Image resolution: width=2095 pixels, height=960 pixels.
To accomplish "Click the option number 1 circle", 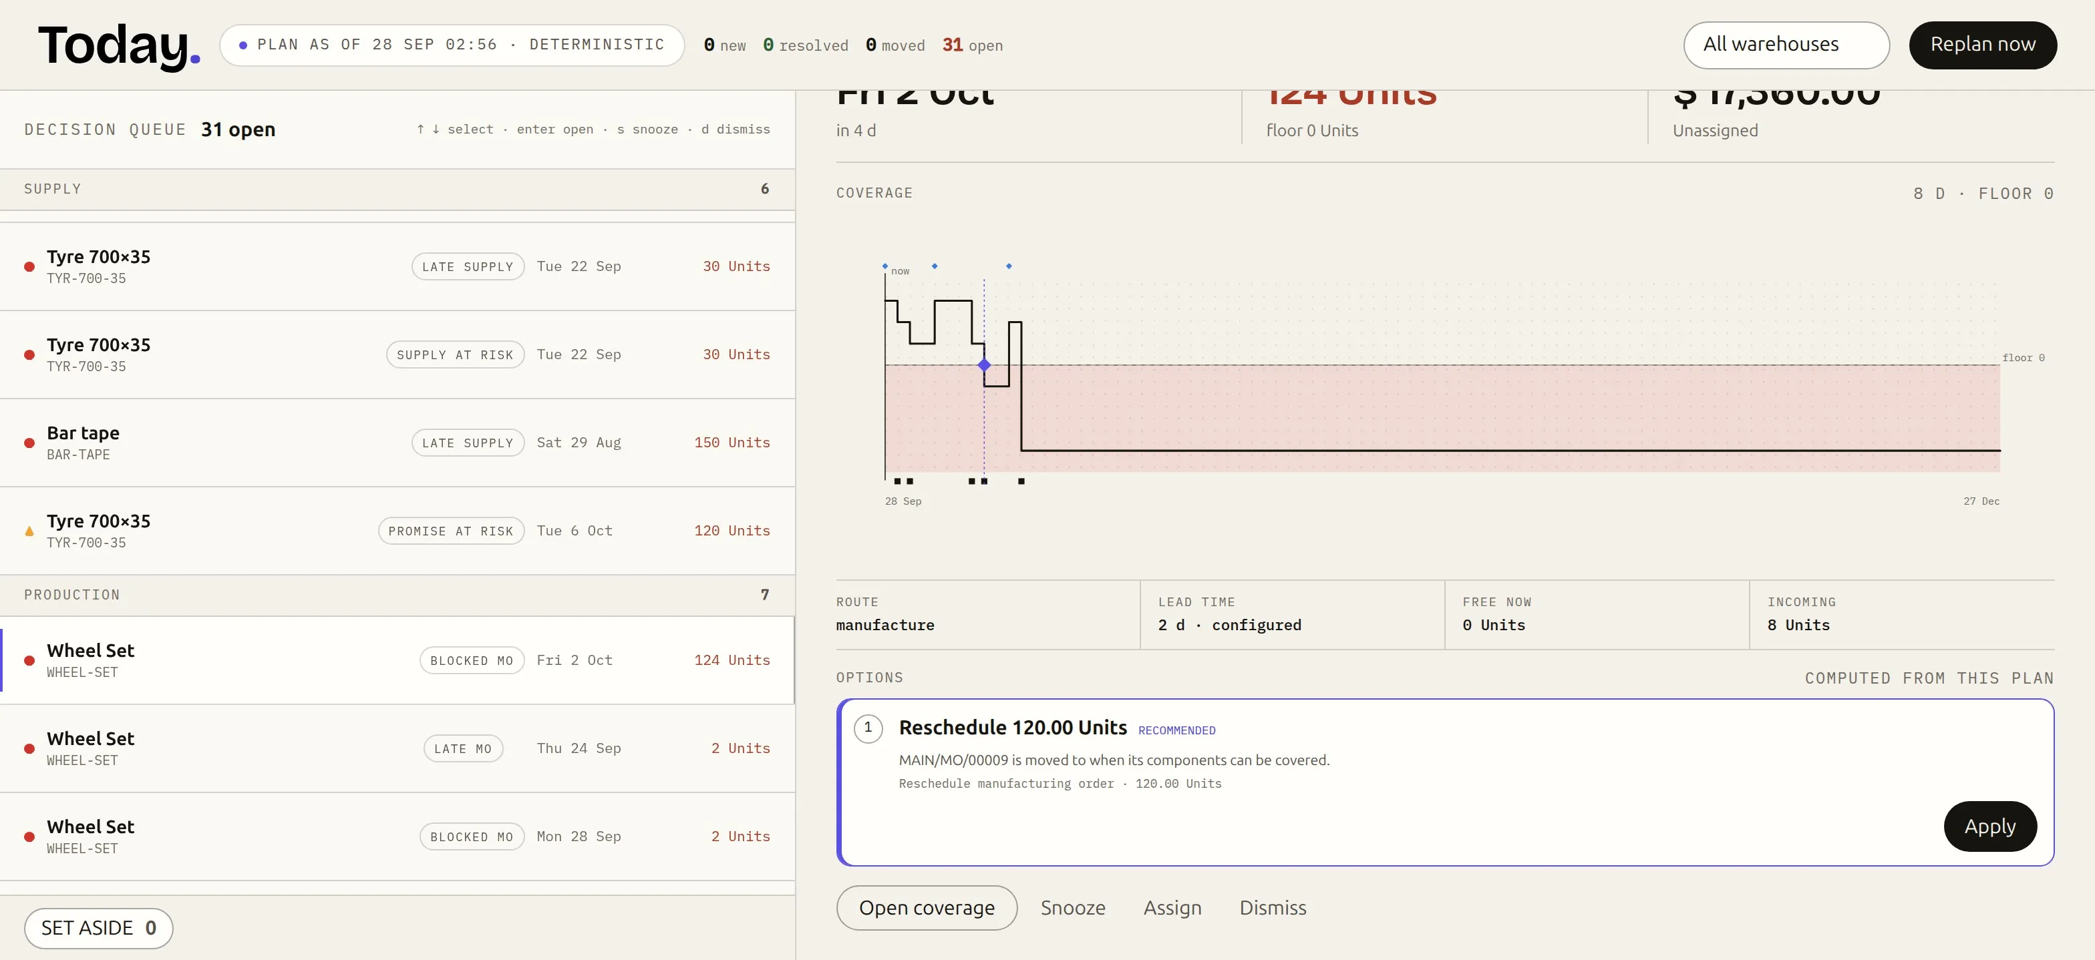I will click(x=868, y=728).
